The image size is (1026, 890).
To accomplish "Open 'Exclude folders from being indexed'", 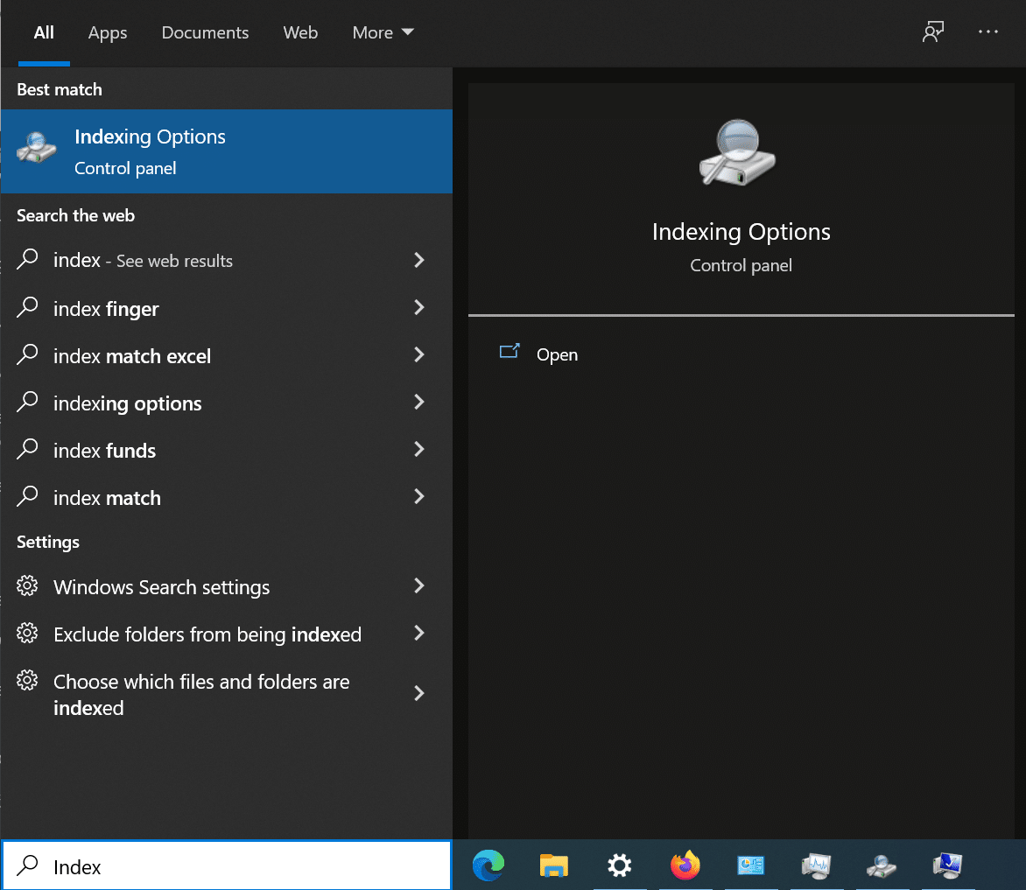I will (227, 634).
